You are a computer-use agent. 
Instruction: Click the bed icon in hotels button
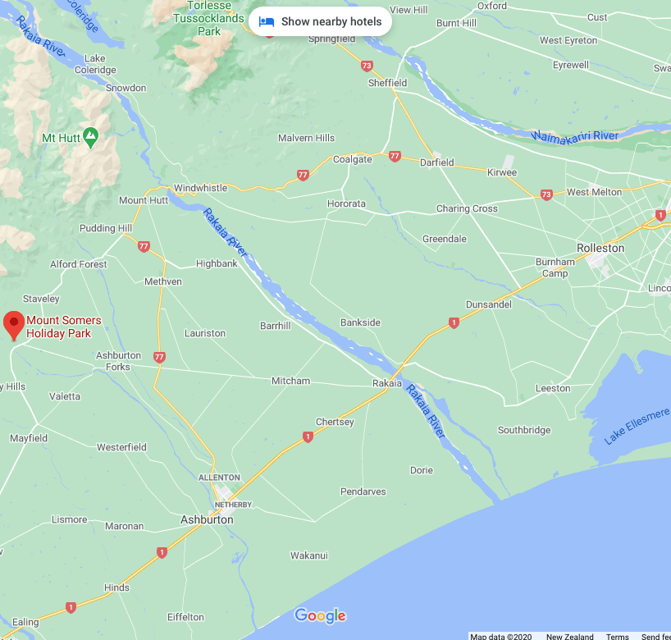267,22
